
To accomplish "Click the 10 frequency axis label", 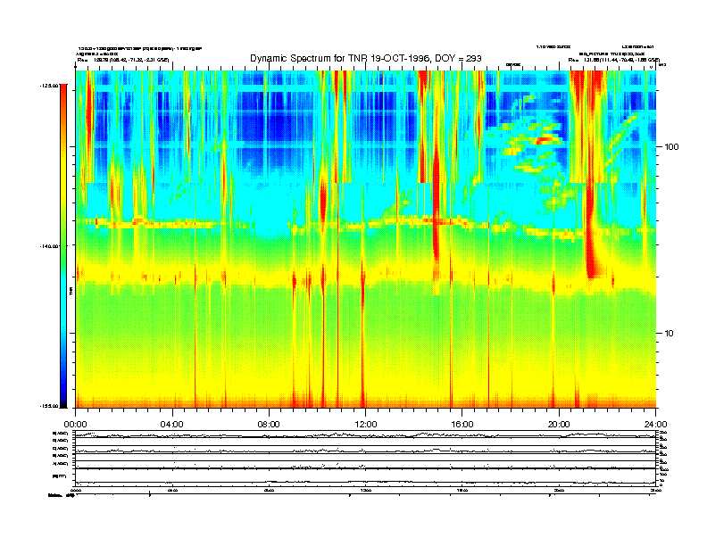I will 669,334.
